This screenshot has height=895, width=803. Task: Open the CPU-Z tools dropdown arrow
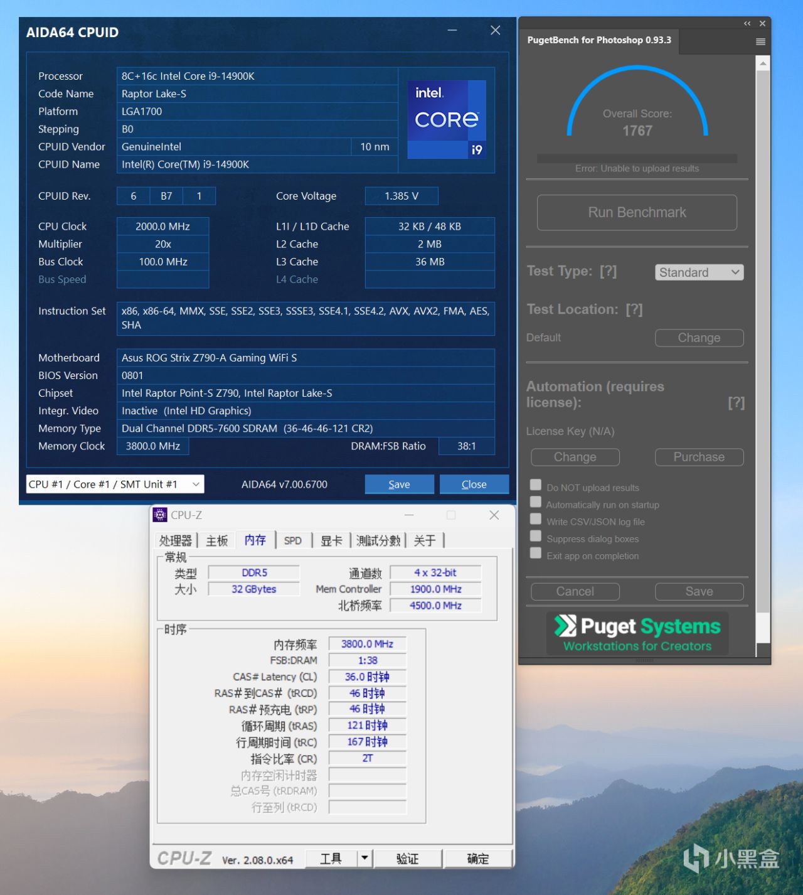click(365, 857)
